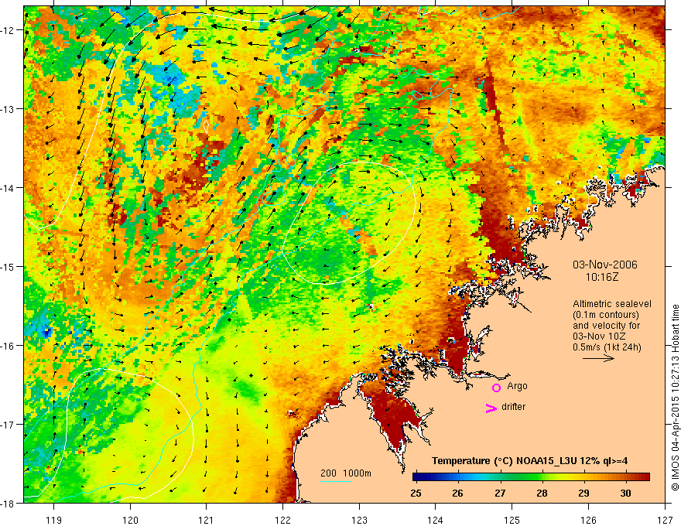Click the '200 1000m' depth label
The width and height of the screenshot is (681, 526).
pos(346,473)
